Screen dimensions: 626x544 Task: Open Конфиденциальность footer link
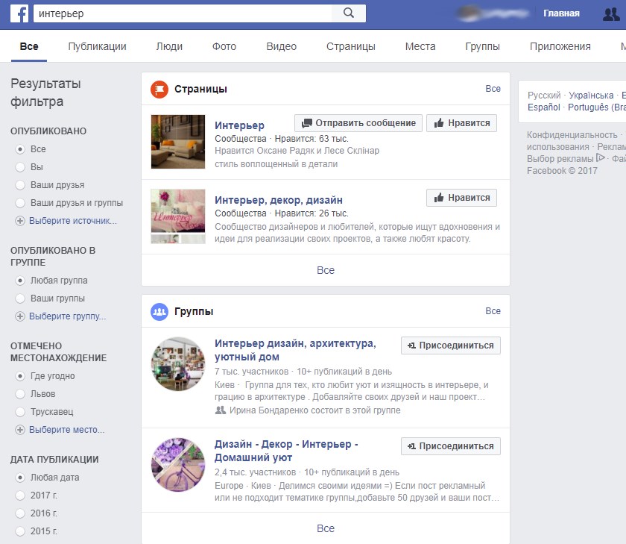click(572, 135)
